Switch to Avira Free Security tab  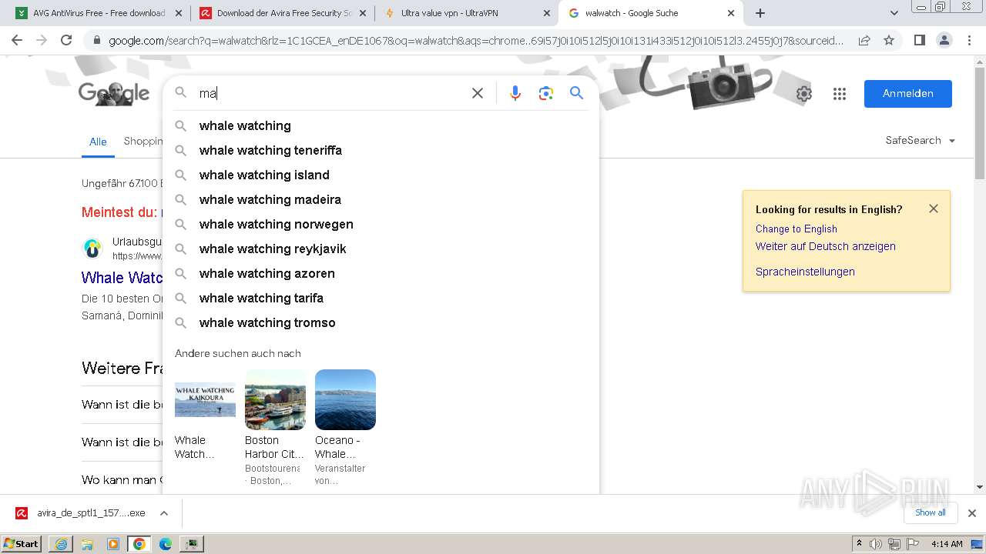(x=283, y=13)
